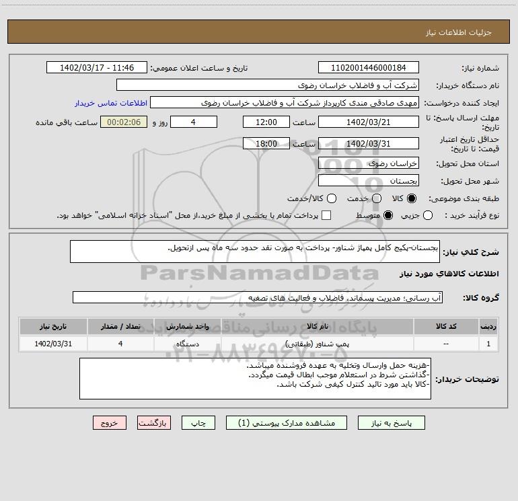Click the need number field 1102001446000184

tap(369, 67)
